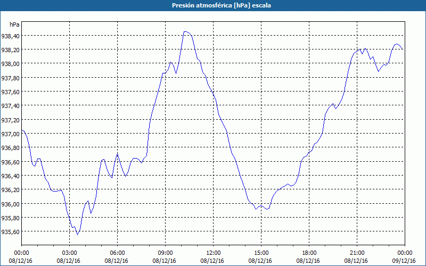Click the 18:00 time axis label
The width and height of the screenshot is (426, 266).
pyautogui.click(x=309, y=253)
